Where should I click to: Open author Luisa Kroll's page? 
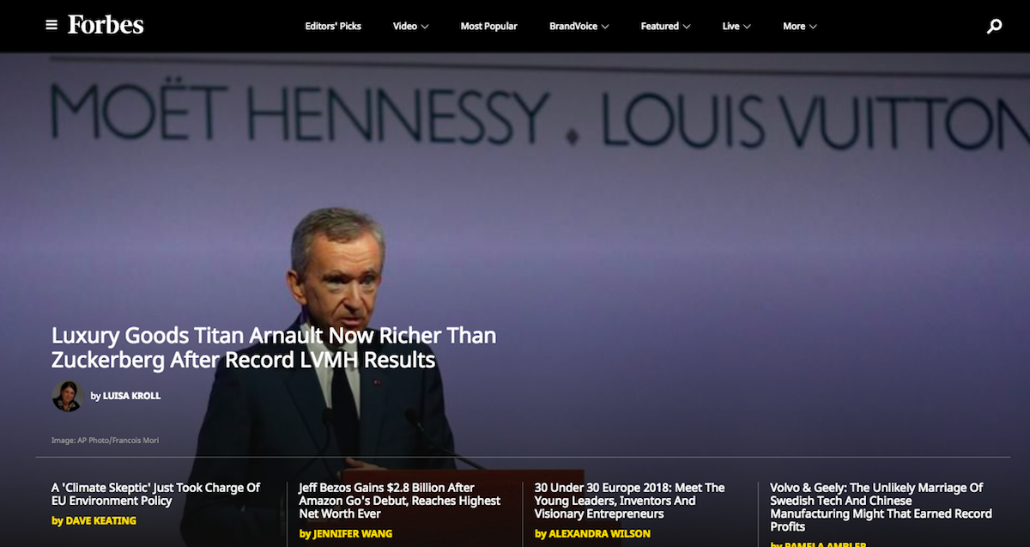[x=131, y=396]
